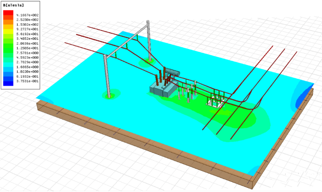Image resolution: width=322 pixels, height=192 pixels.
Task: Pick the yellow swatch in the legend
Action: click(8, 31)
